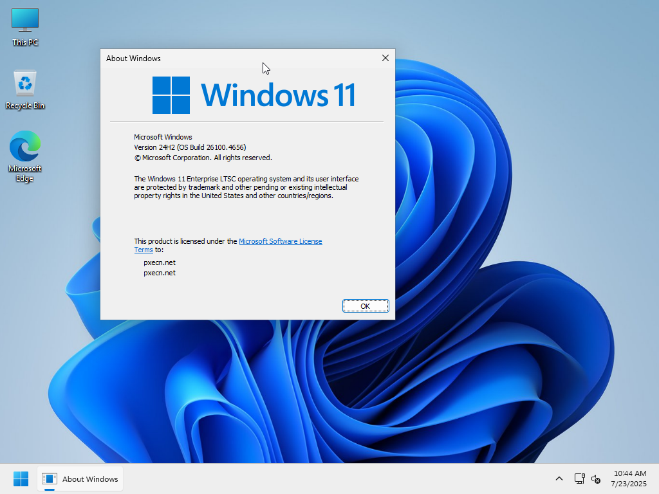Click the network icon in system tray
The width and height of the screenshot is (659, 494).
tap(579, 479)
